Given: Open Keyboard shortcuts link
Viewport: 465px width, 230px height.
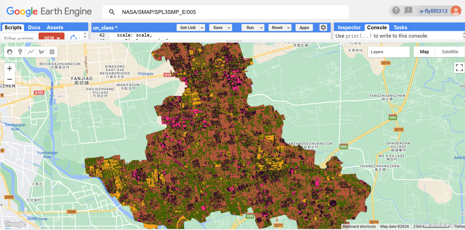Looking at the screenshot, I should (x=359, y=226).
